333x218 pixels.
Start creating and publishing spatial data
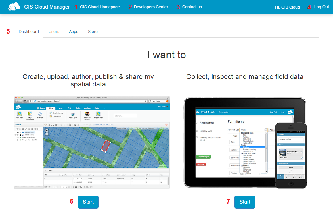pos(88,202)
